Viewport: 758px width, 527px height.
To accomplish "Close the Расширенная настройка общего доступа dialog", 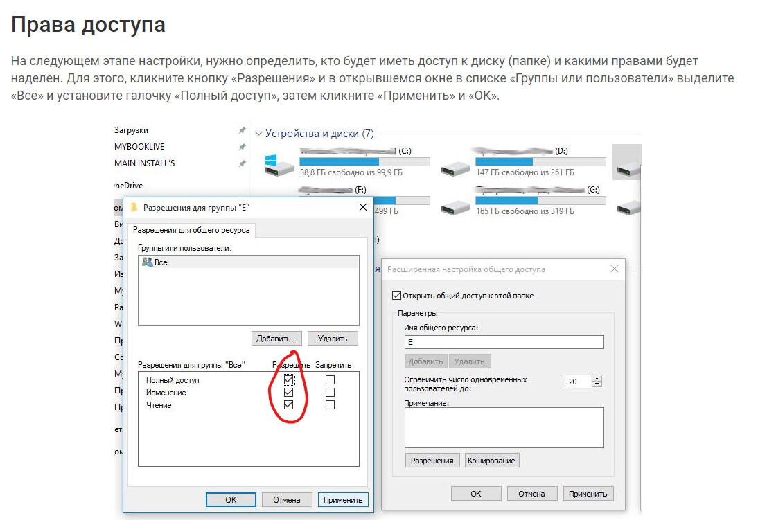I will click(613, 269).
